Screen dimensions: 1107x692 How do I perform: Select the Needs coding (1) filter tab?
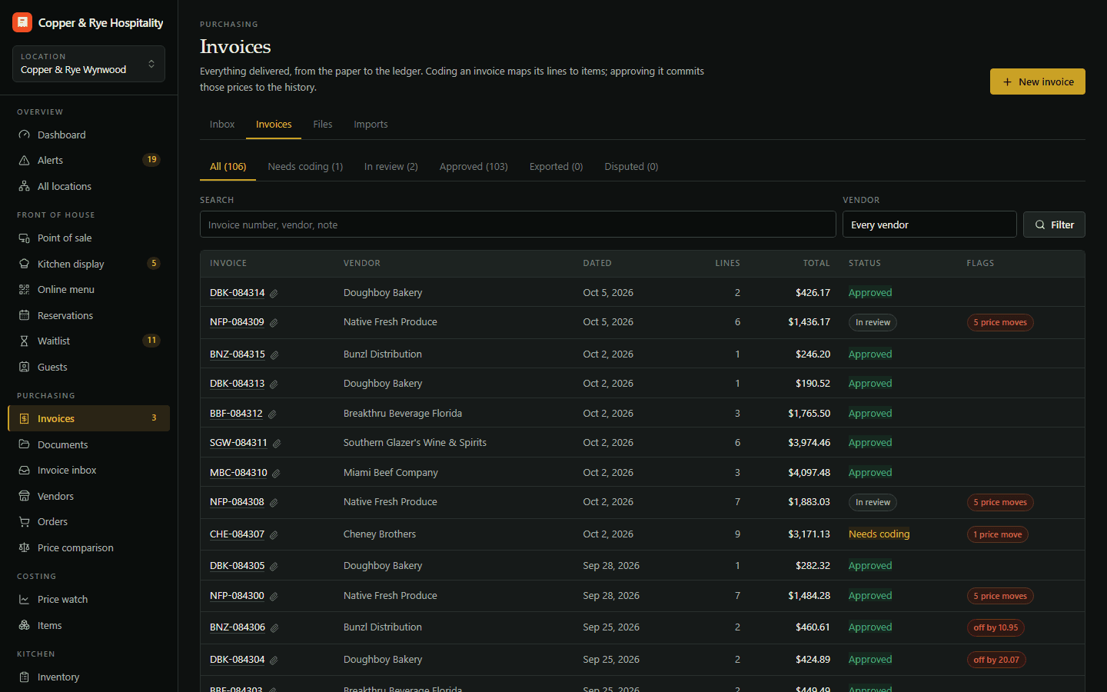pos(305,166)
